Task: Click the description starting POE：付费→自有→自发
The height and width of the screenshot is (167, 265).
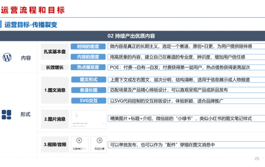Action: [x=186, y=67]
